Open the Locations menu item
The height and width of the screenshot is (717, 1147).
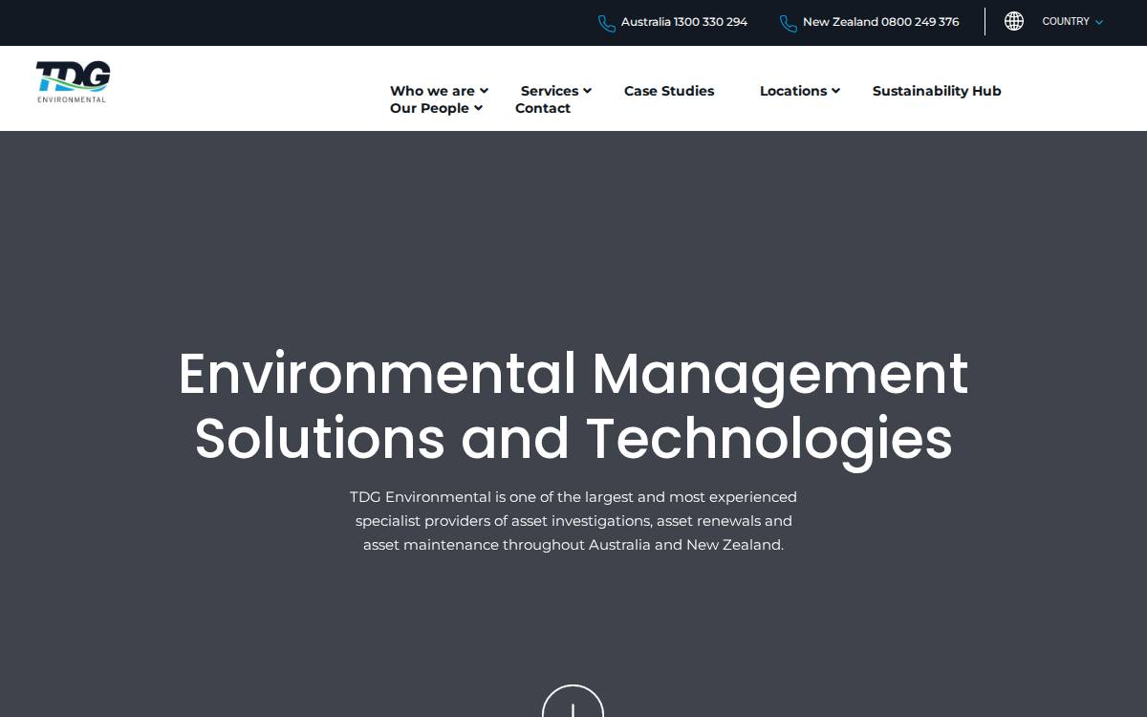[793, 91]
